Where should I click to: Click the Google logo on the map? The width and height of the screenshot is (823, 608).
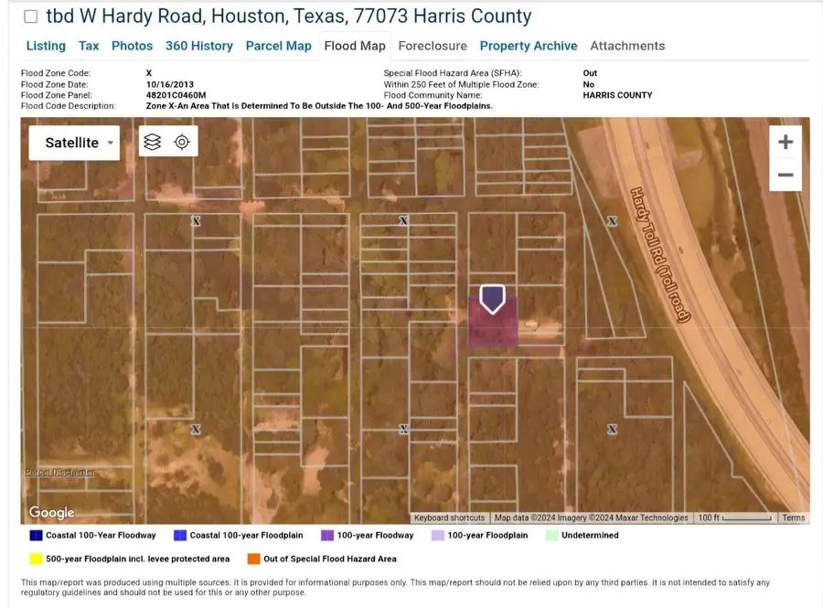(x=51, y=513)
